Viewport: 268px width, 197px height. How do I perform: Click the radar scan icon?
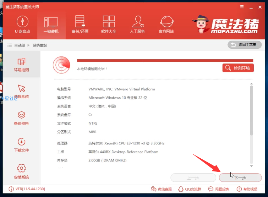coord(61,65)
